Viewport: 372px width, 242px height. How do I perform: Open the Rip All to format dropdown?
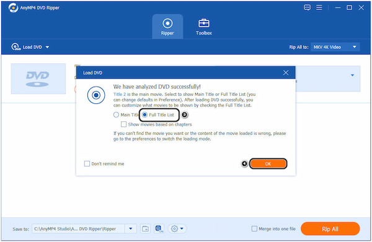click(x=335, y=47)
